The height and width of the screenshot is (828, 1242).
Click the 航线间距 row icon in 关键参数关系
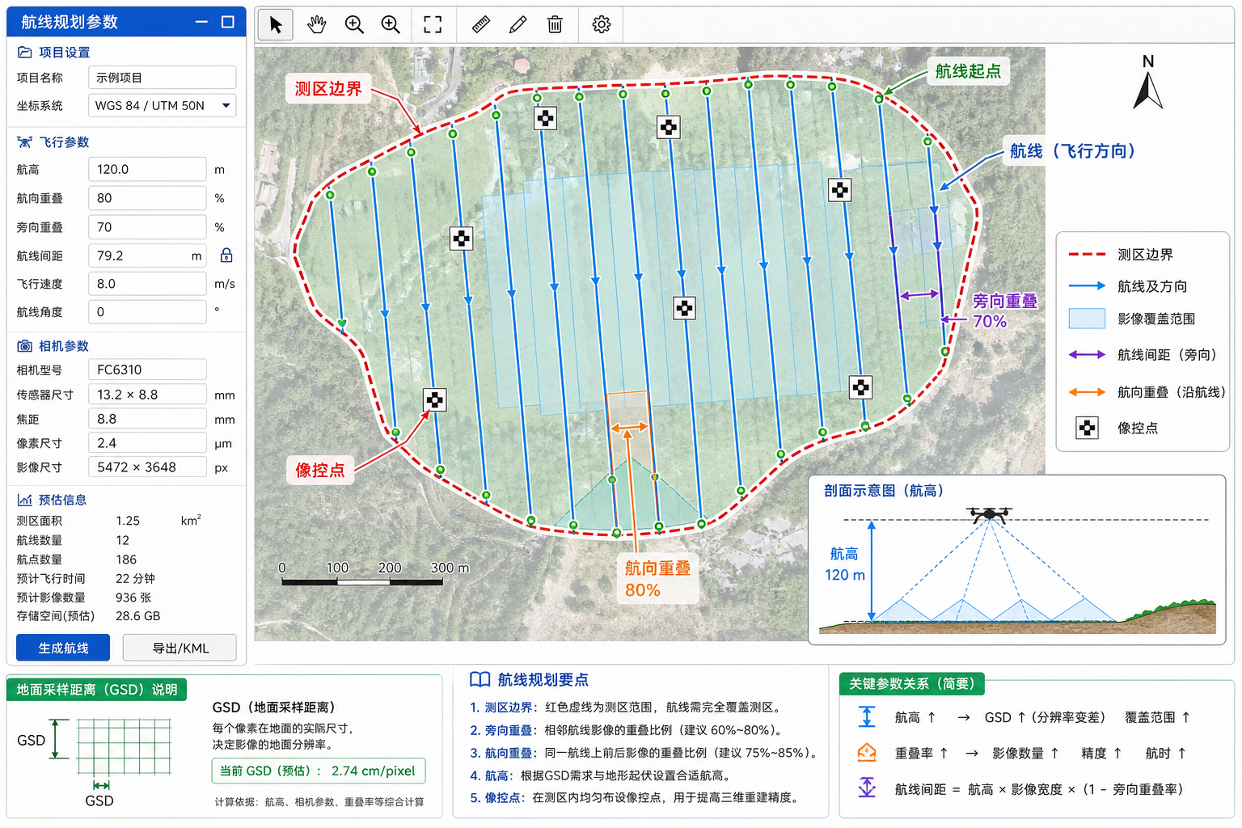point(867,788)
